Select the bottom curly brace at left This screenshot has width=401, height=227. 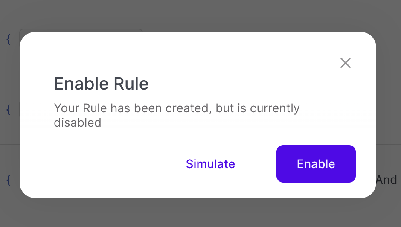pos(8,180)
